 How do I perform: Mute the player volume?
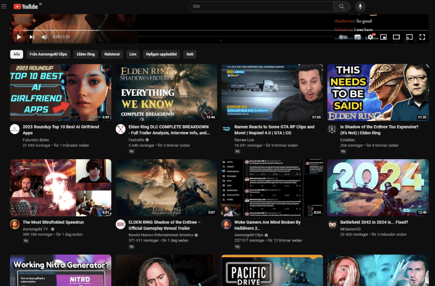coord(45,37)
